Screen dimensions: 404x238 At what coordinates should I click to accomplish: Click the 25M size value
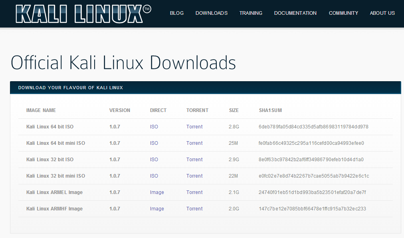pos(233,143)
